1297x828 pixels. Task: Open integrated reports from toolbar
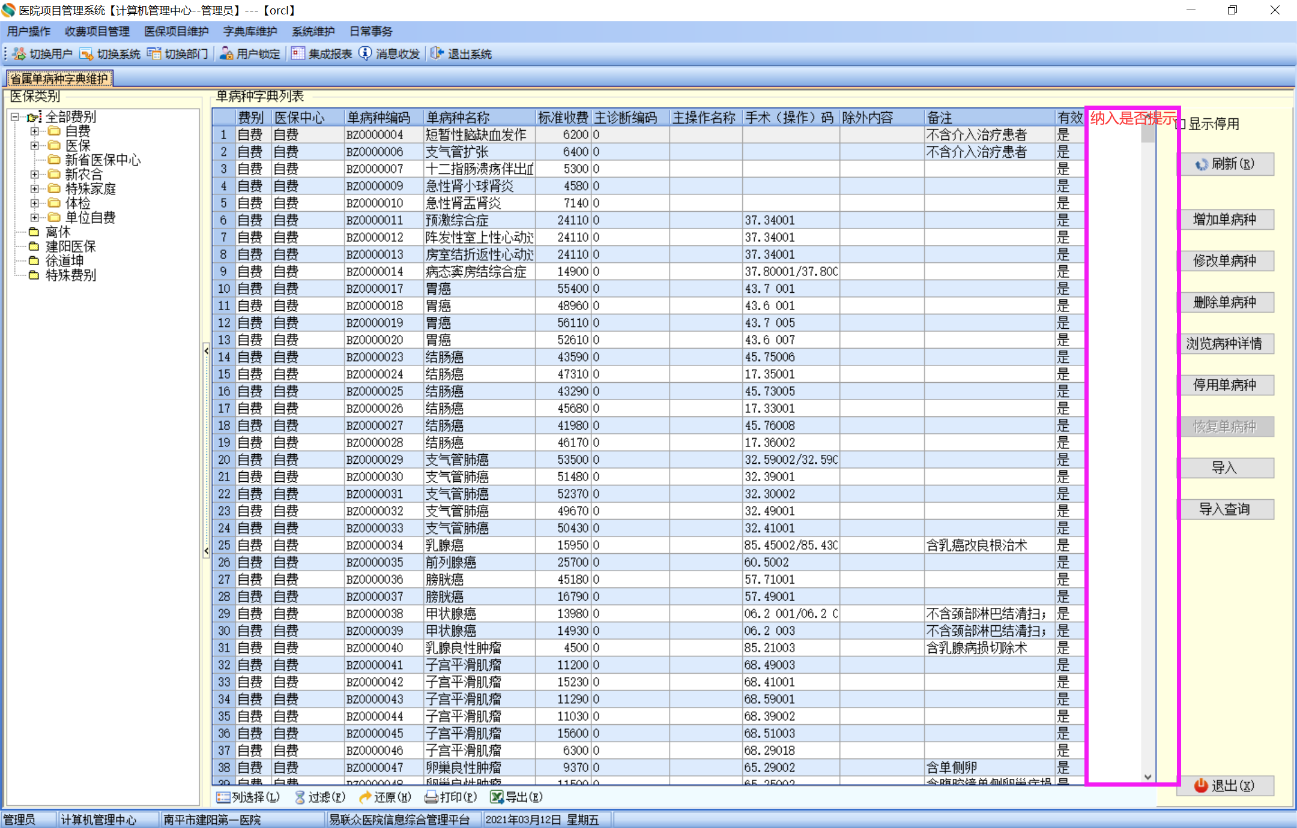click(x=298, y=54)
